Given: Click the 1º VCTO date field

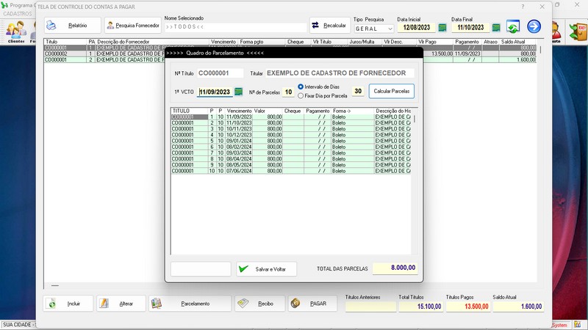Looking at the screenshot, I should (x=215, y=92).
